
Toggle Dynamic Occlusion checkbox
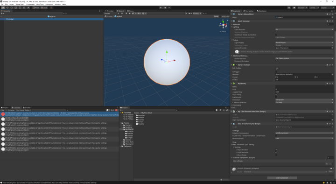[x=276, y=61]
